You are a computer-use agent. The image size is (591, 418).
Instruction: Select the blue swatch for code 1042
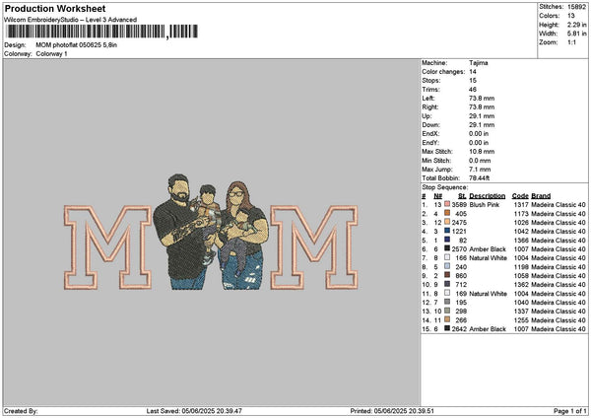pos(447,231)
